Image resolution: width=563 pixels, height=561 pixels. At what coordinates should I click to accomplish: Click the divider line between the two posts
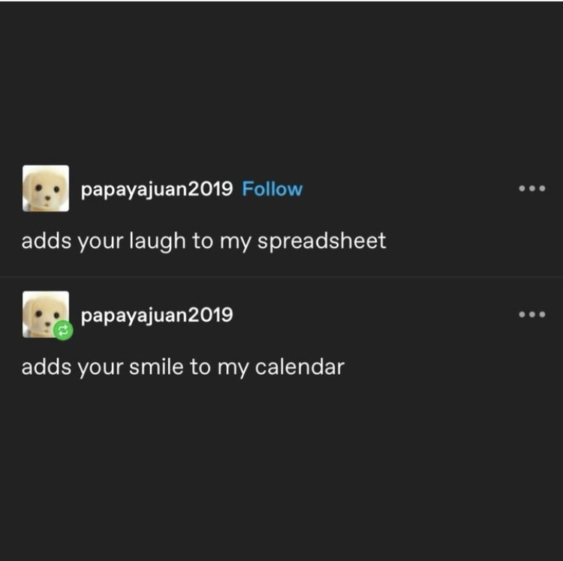pyautogui.click(x=281, y=277)
